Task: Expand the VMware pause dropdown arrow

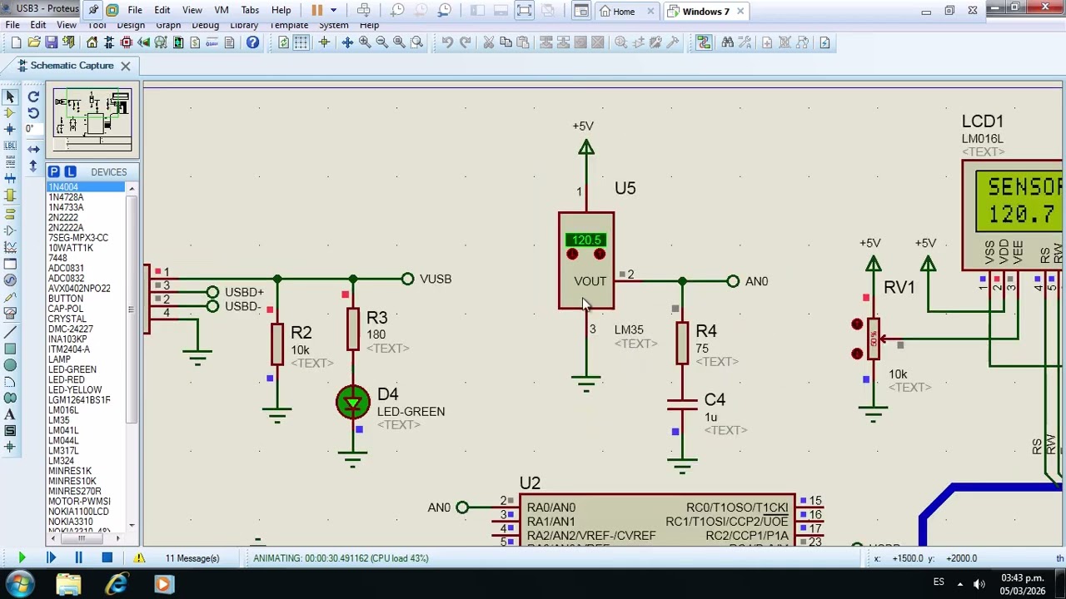Action: [333, 11]
